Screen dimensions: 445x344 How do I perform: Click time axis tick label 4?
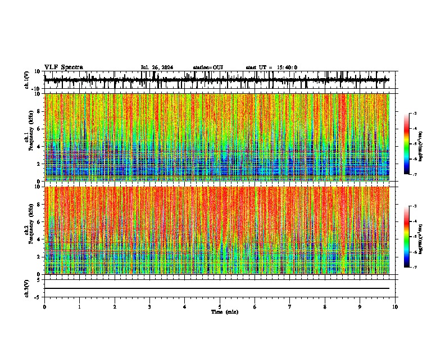click(x=185, y=307)
